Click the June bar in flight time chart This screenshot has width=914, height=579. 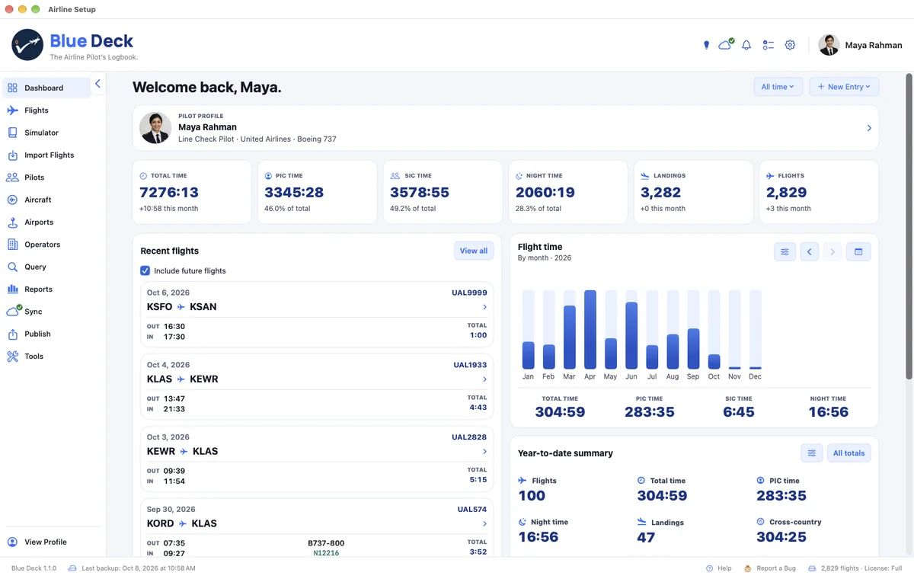pos(631,336)
